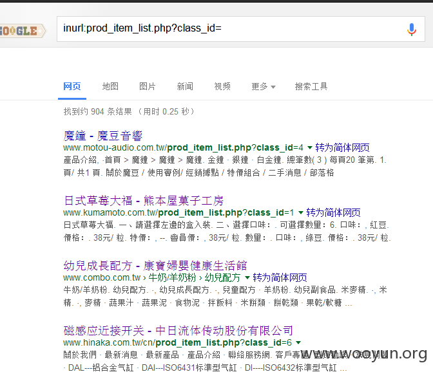This screenshot has height=372, width=433.
Task: Click the www.hinaka.com.tw/cn green URL text
Action: [177, 343]
